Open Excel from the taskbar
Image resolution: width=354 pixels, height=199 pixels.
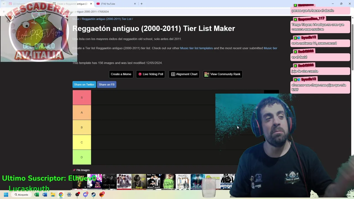(x=37, y=195)
